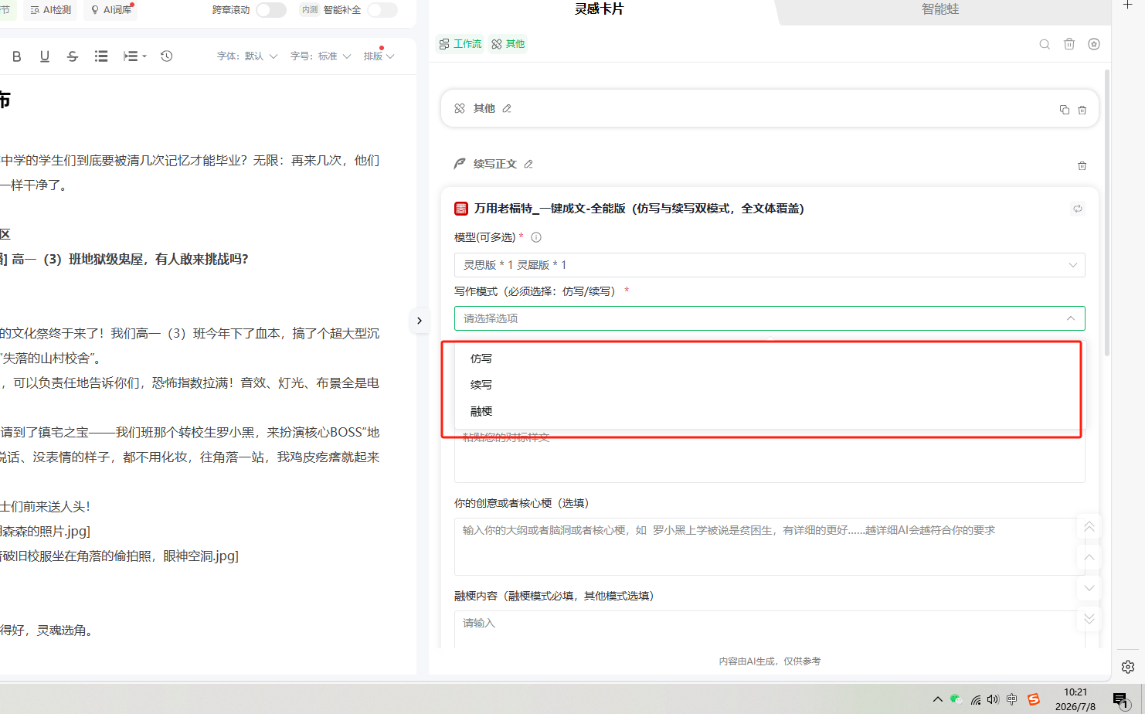Open the Windows notification center
The image size is (1145, 714).
(1121, 700)
